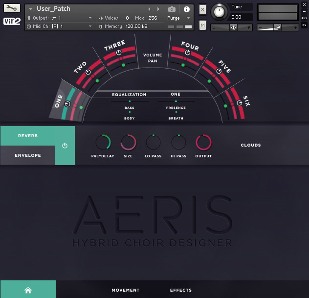This screenshot has width=309, height=298.
Task: Open the Purge dropdown menu
Action: pyautogui.click(x=188, y=18)
